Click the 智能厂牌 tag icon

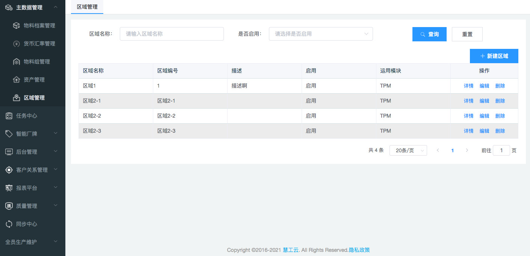(9, 134)
